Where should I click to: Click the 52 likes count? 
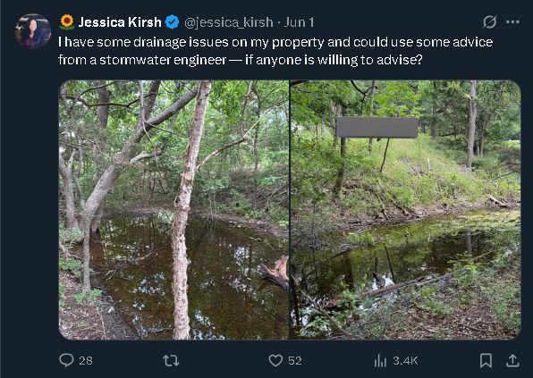(x=295, y=361)
